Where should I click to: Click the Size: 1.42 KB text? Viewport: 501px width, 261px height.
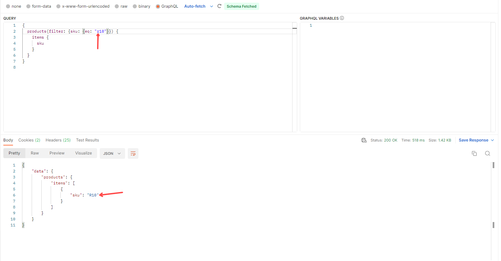click(440, 140)
